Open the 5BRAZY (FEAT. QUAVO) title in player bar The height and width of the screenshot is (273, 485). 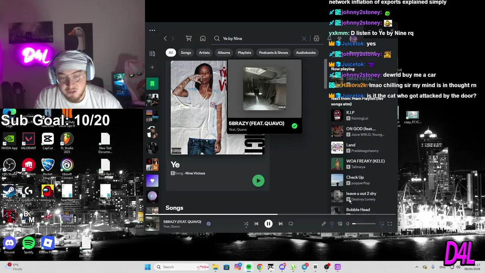point(182,221)
